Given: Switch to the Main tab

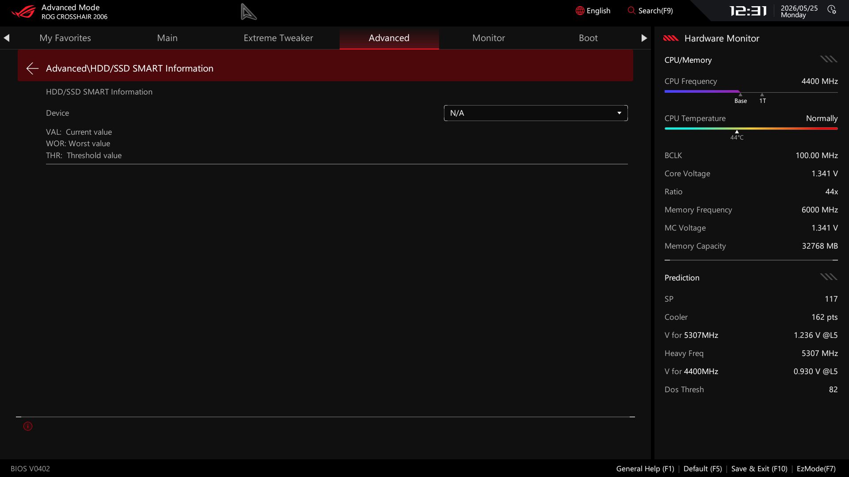Looking at the screenshot, I should 167,38.
